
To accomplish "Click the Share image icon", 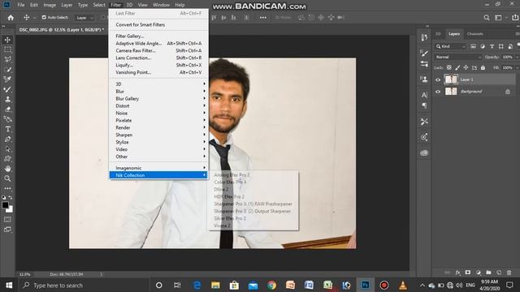I will point(515,18).
